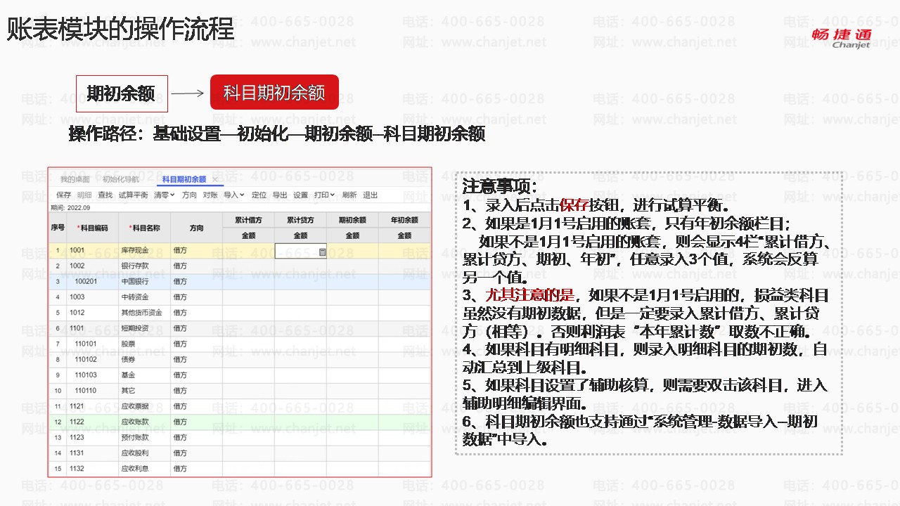Run 试算平衡 from the toolbar
900x506 pixels.
[133, 195]
